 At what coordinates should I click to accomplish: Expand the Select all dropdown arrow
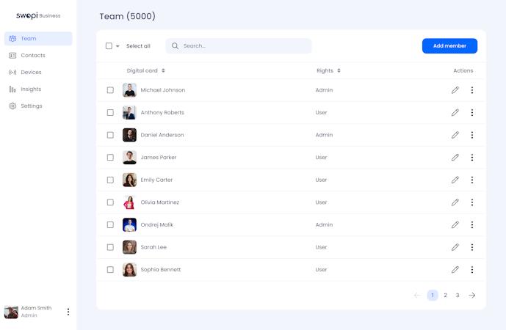[118, 46]
